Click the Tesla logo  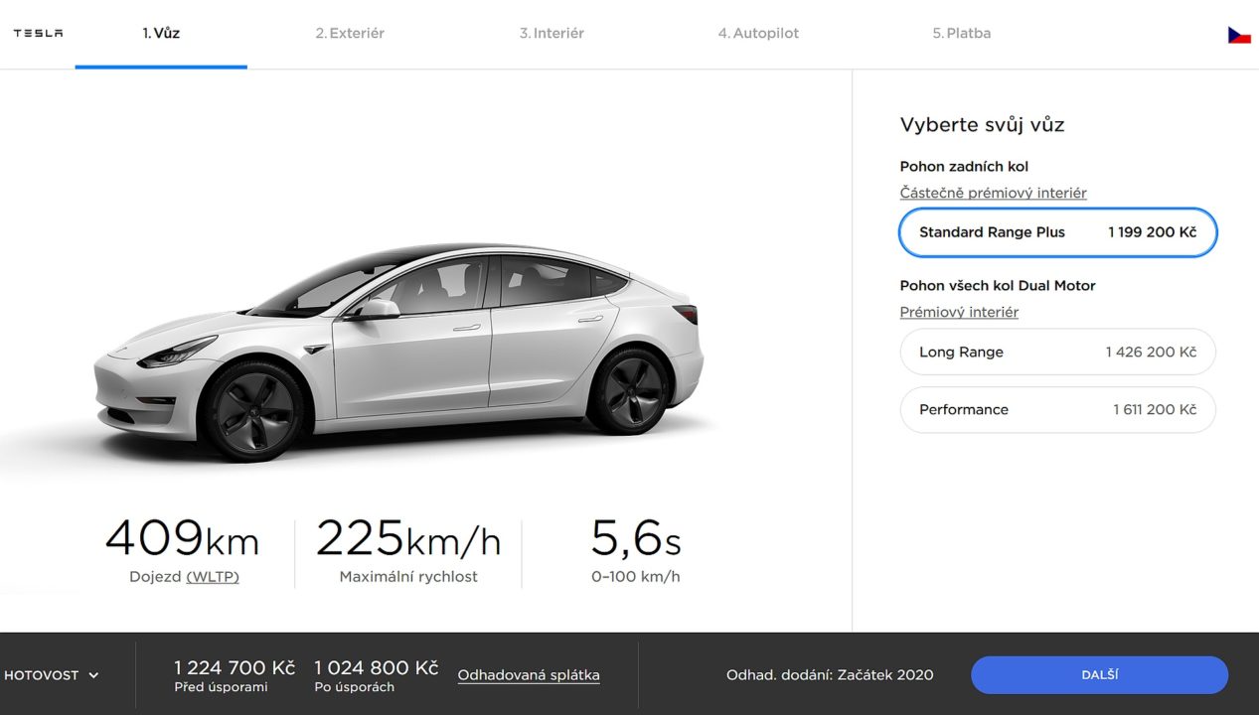click(x=38, y=33)
